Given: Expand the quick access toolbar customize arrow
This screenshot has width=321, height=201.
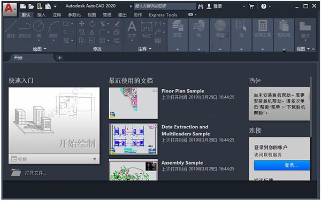Looking at the screenshot, I should [x=55, y=6].
